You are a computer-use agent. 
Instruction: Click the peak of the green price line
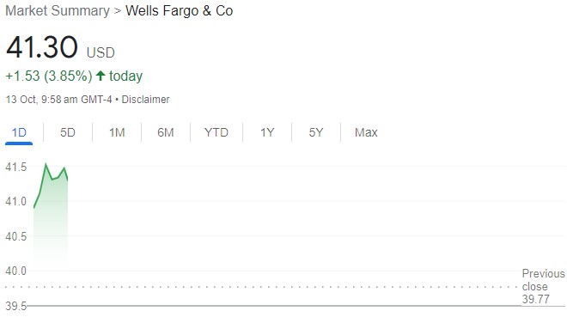click(x=46, y=164)
